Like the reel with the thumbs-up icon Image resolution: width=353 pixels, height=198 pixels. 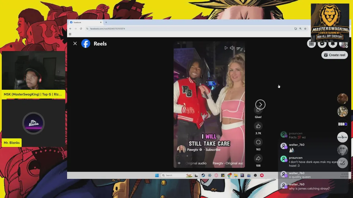click(258, 126)
